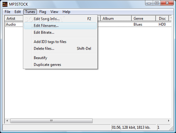Sort by the Artist column header
This screenshot has height=133, width=176.
[x=14, y=19]
